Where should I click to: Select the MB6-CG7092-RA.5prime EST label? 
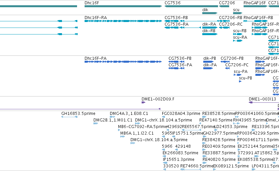142,127
